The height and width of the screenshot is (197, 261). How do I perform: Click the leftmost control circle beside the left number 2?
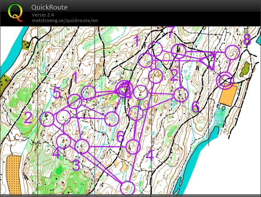coord(47,119)
